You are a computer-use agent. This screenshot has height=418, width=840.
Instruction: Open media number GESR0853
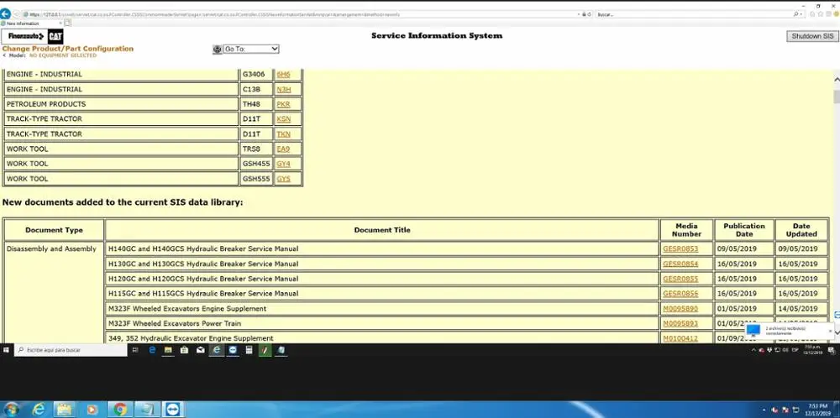[x=680, y=249]
